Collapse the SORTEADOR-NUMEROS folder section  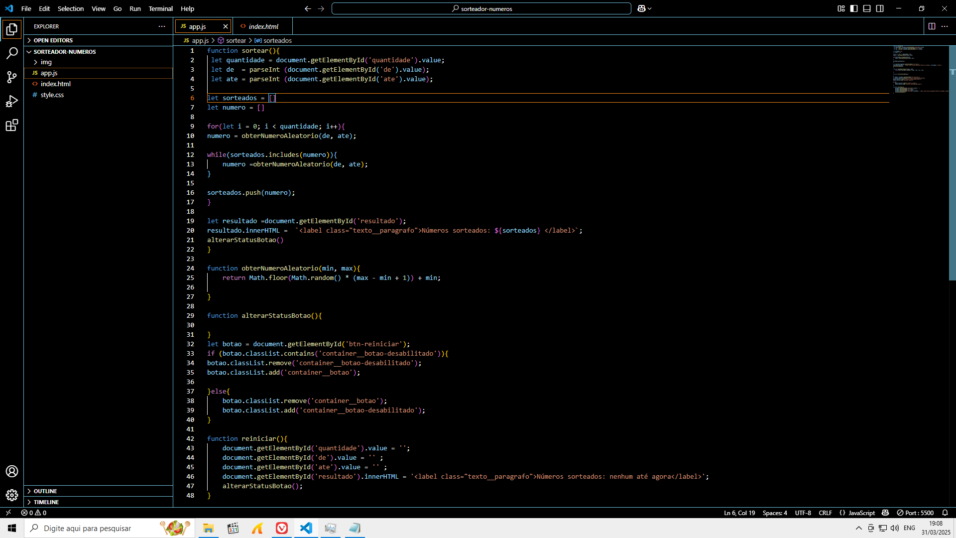coord(99,52)
